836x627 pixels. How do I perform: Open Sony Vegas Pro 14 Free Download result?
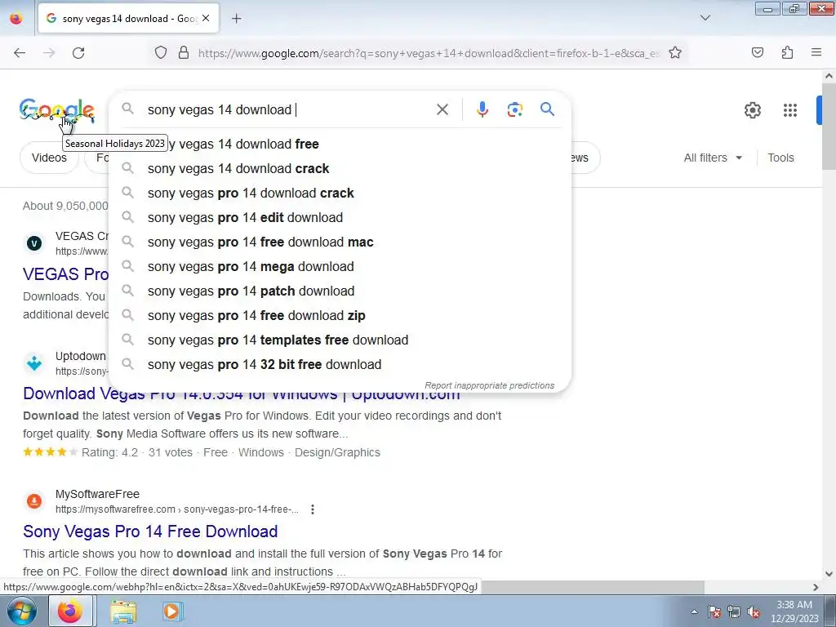click(x=150, y=531)
